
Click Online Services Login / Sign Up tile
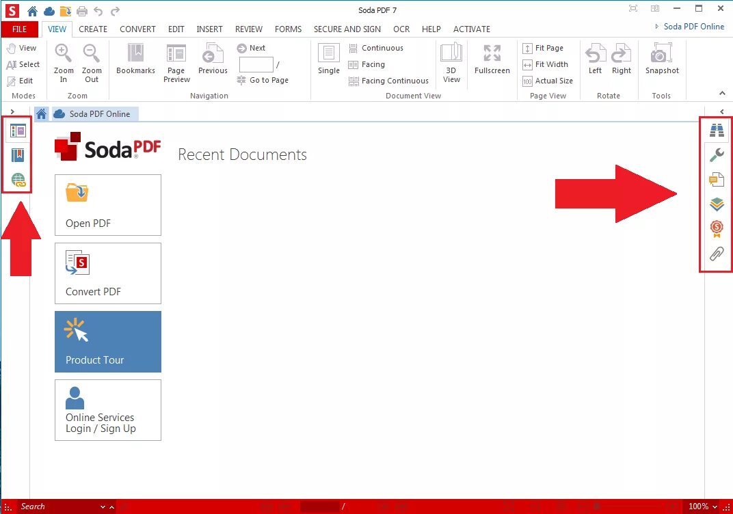coord(108,410)
